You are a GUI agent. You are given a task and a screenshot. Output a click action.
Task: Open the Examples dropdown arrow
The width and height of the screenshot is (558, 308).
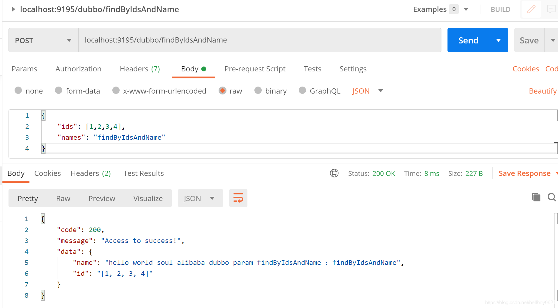click(x=466, y=9)
